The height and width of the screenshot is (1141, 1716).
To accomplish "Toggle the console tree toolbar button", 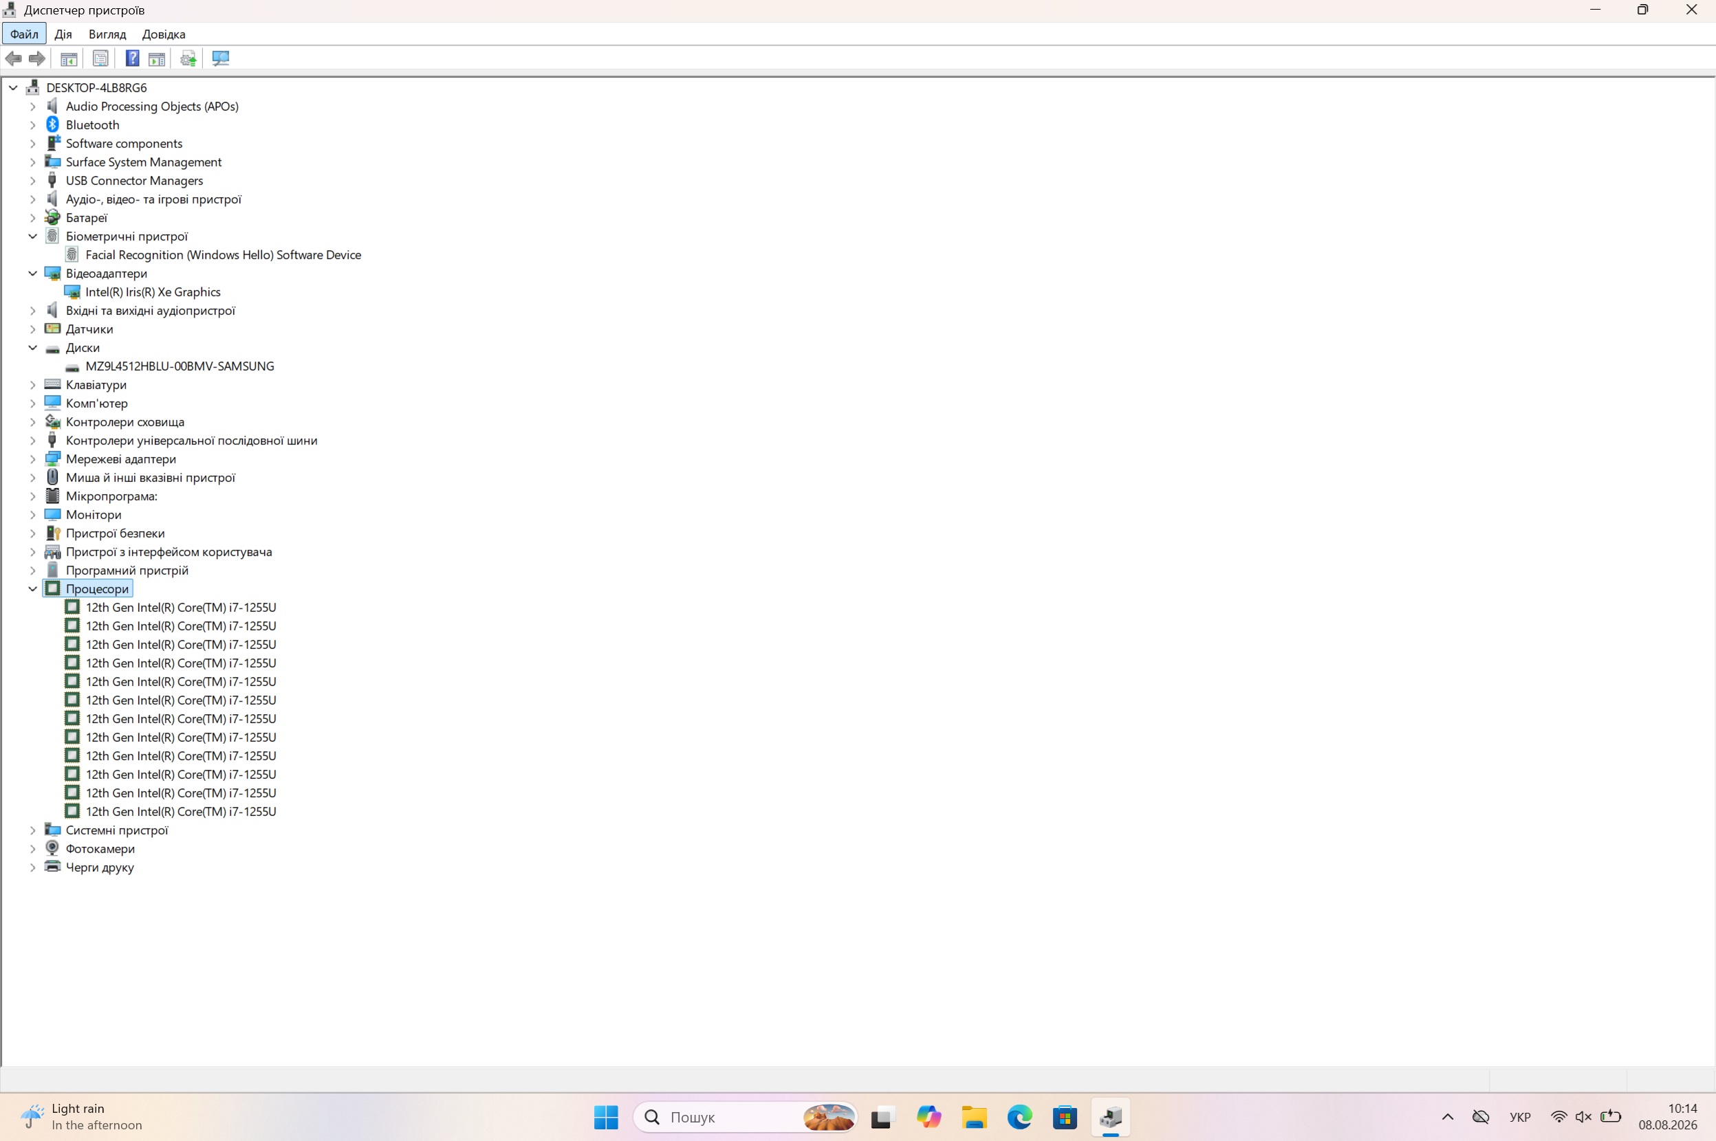I will pyautogui.click(x=69, y=58).
